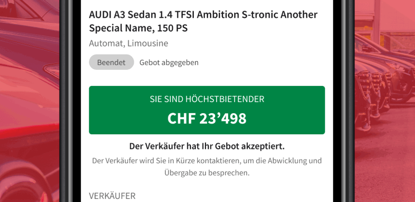Click "Special Name" in the listing title
415x202 pixels.
(x=120, y=28)
